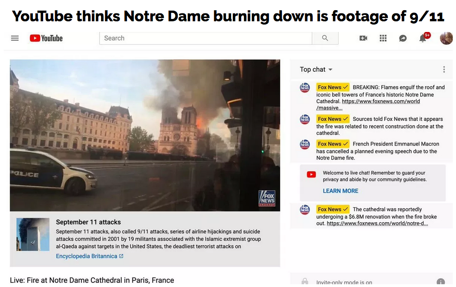
Task: Click the magnifying glass search button
Action: click(325, 38)
